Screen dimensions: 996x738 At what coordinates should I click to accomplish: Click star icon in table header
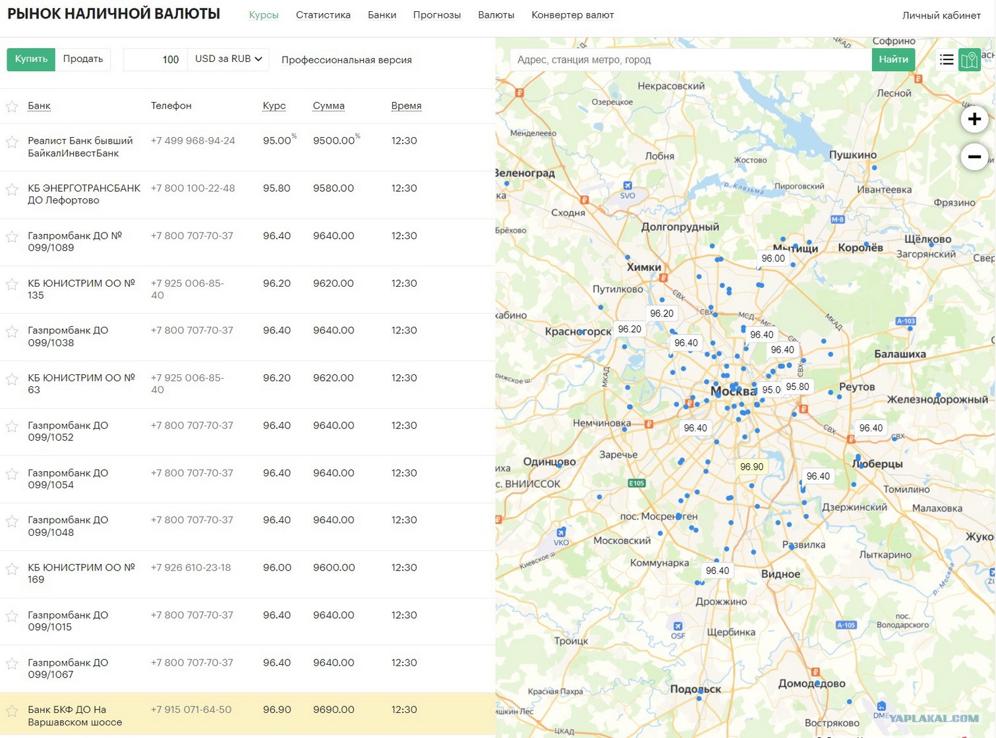12,106
